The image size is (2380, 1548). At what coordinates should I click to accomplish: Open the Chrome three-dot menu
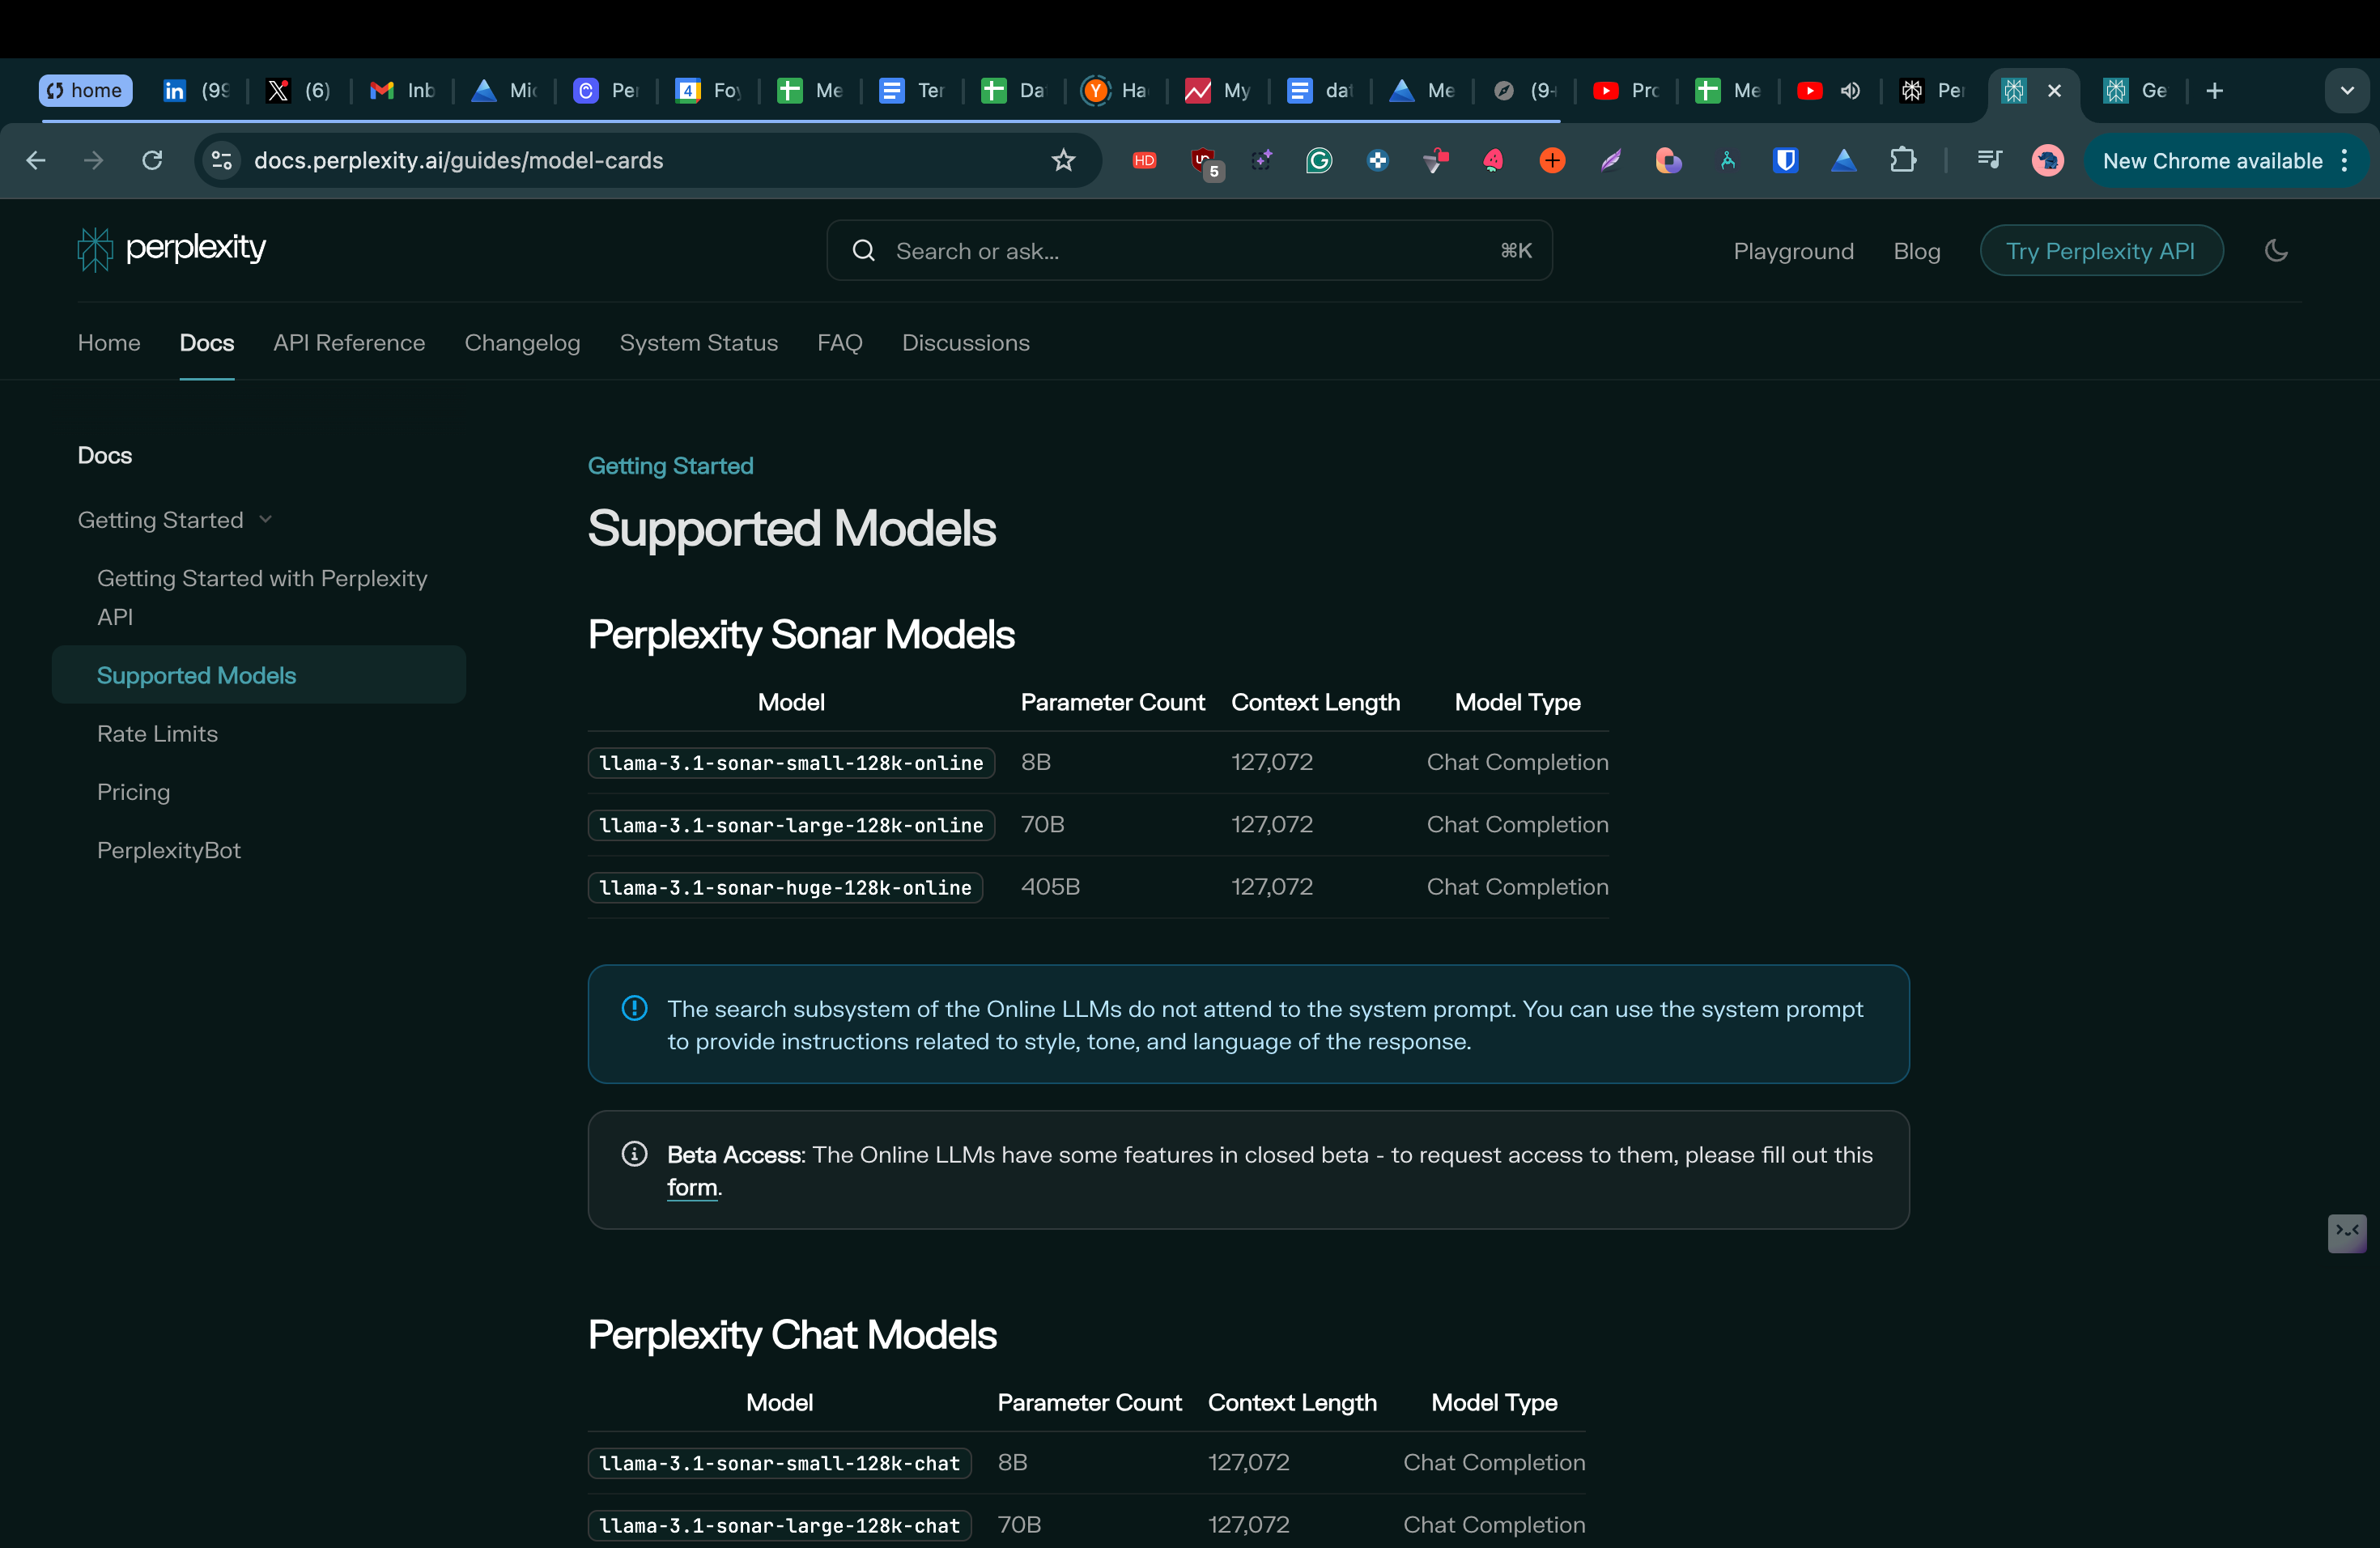[2344, 161]
